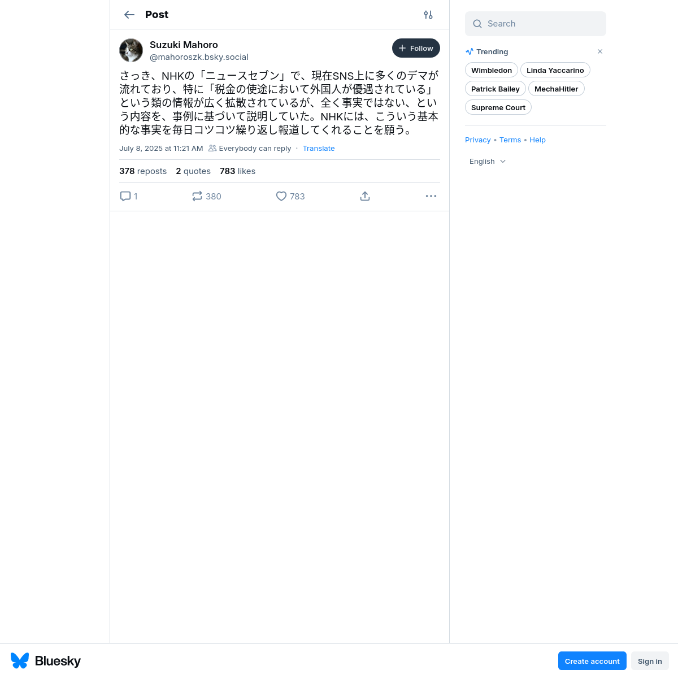Repost using the repost arrows icon
This screenshot has width=678, height=678.
click(197, 196)
